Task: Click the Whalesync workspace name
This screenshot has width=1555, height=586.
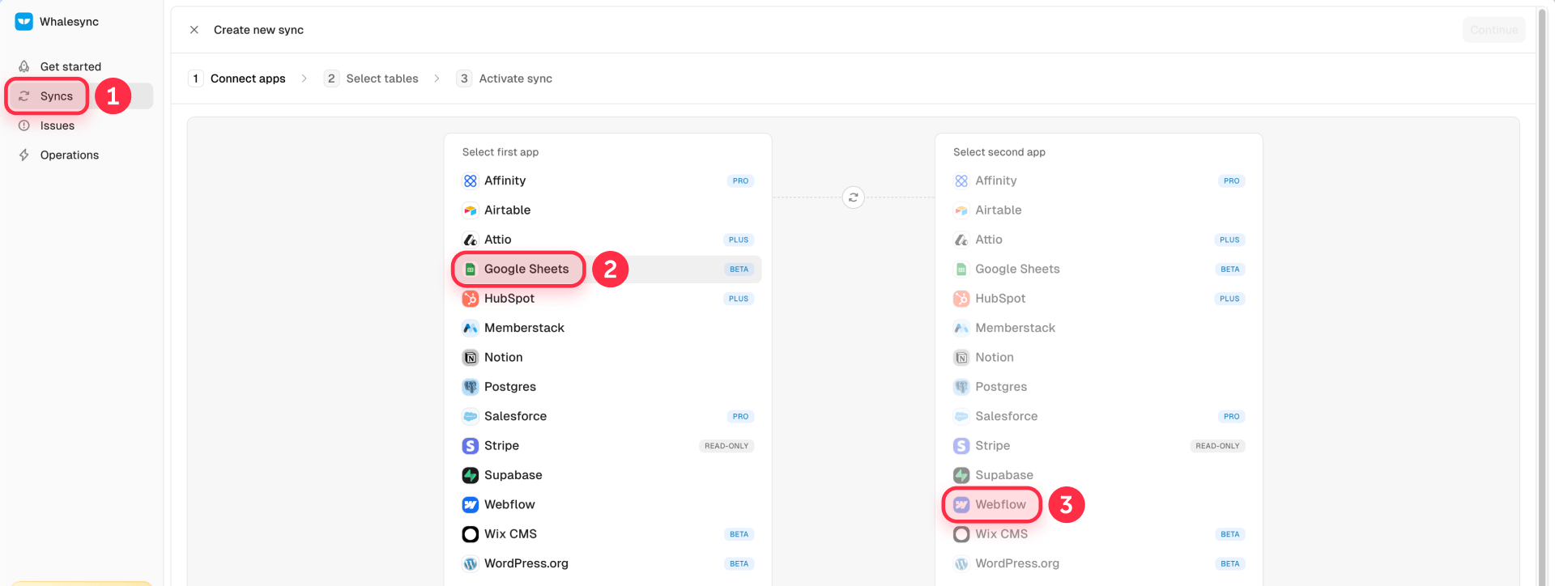Action: (x=69, y=22)
